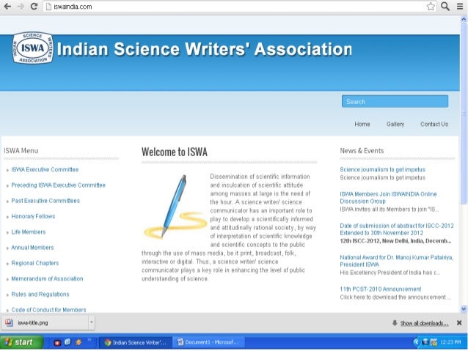Click the page scrollbar down arrow
This screenshot has width=468, height=351.
[x=464, y=309]
